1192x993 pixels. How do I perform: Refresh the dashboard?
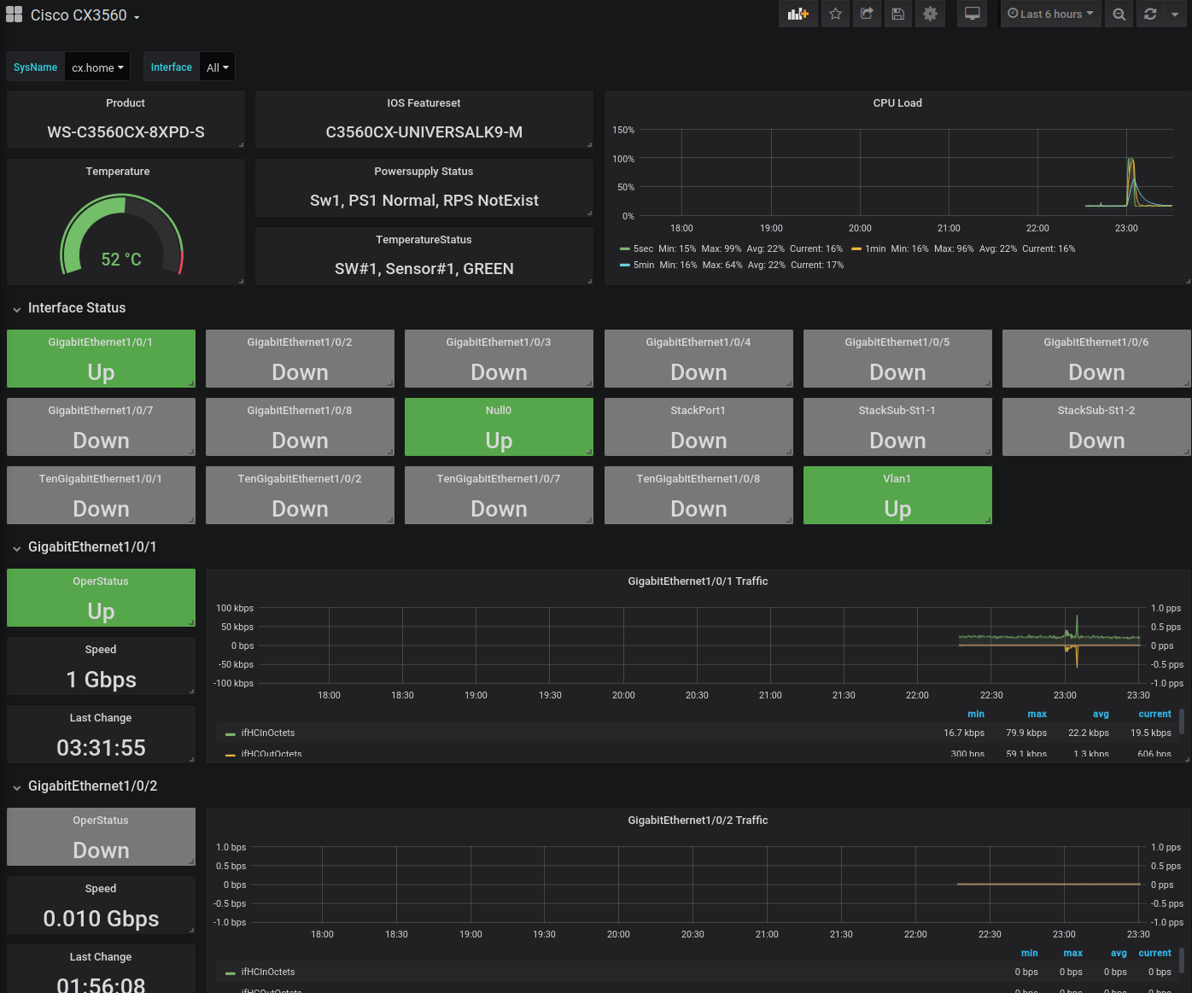pos(1150,14)
